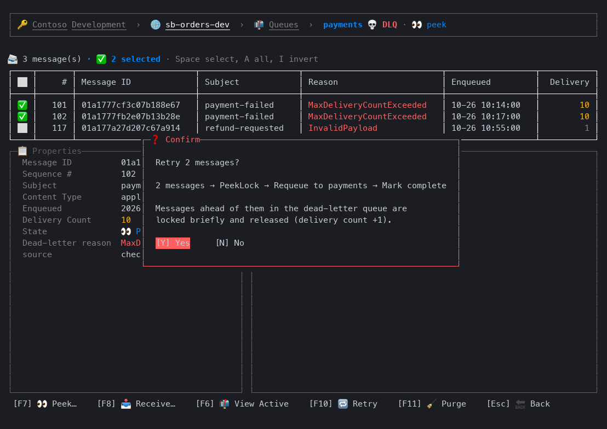Viewport: 607px width, 429px height.
Task: Click 'Retry 2 messages?' dialog prompt
Action: pyautogui.click(x=197, y=163)
